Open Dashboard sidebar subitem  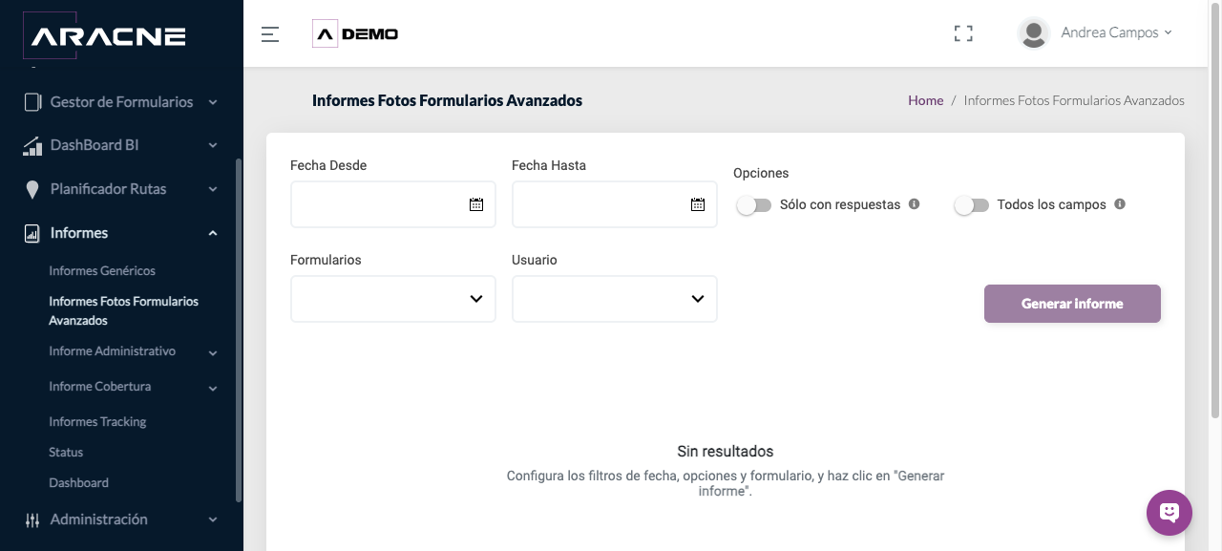[x=78, y=483]
